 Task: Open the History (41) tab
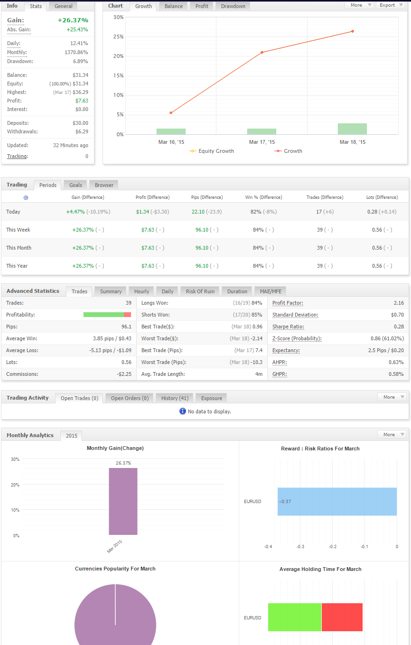click(175, 398)
